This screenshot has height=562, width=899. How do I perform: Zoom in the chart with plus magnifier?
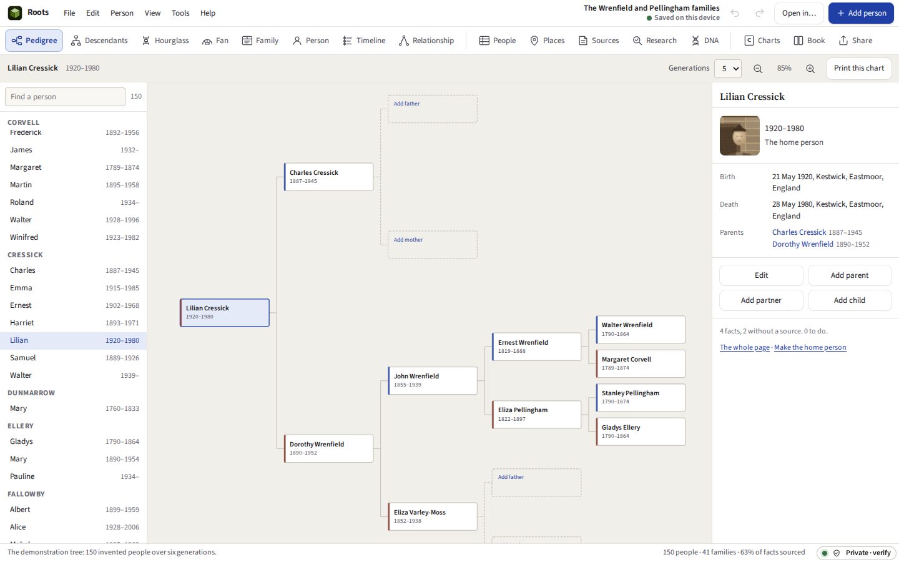click(x=810, y=69)
